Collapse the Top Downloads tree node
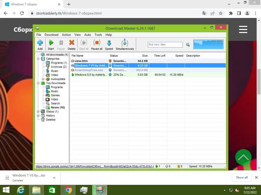 point(38,83)
